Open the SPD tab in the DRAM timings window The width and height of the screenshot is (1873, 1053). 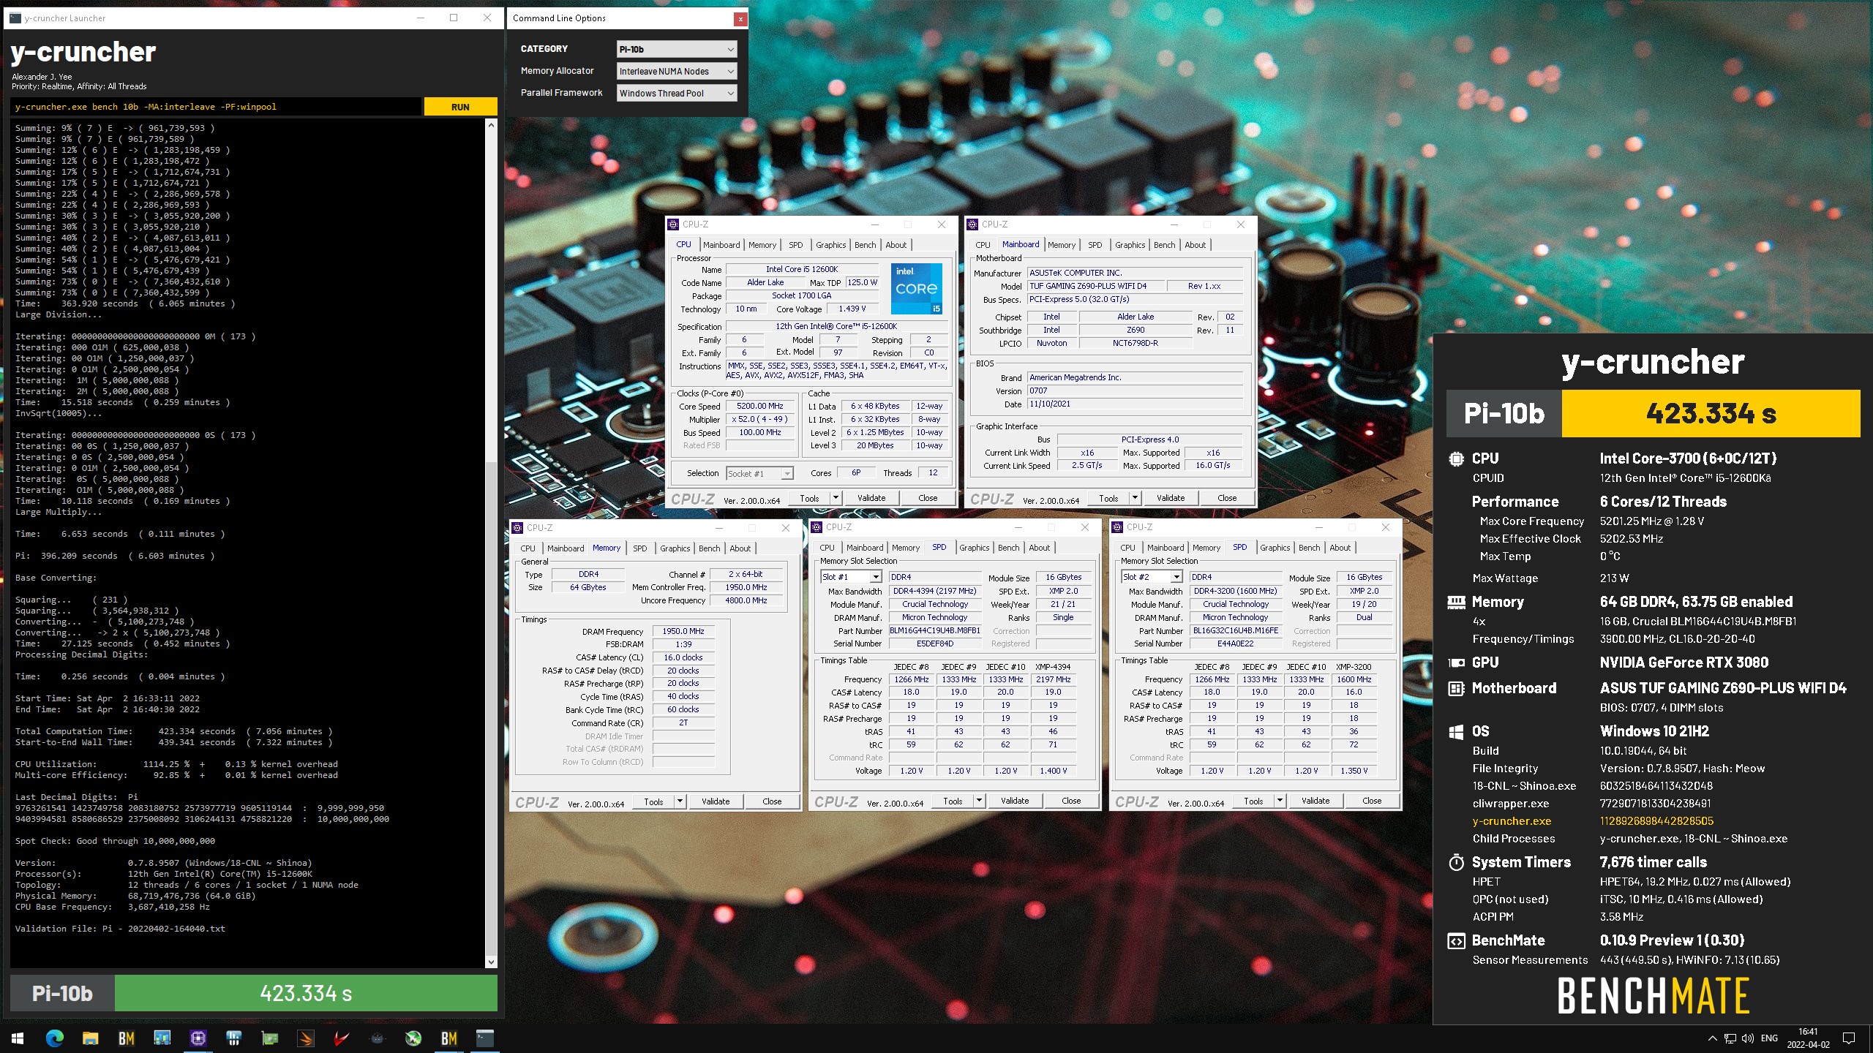point(639,548)
